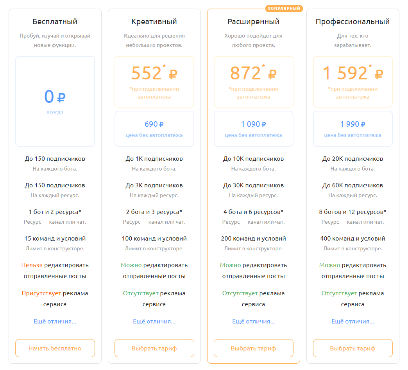Image resolution: width=408 pixels, height=370 pixels.
Task: Click '8 ботов и 12 ресурсов*' text
Action: tap(353, 212)
